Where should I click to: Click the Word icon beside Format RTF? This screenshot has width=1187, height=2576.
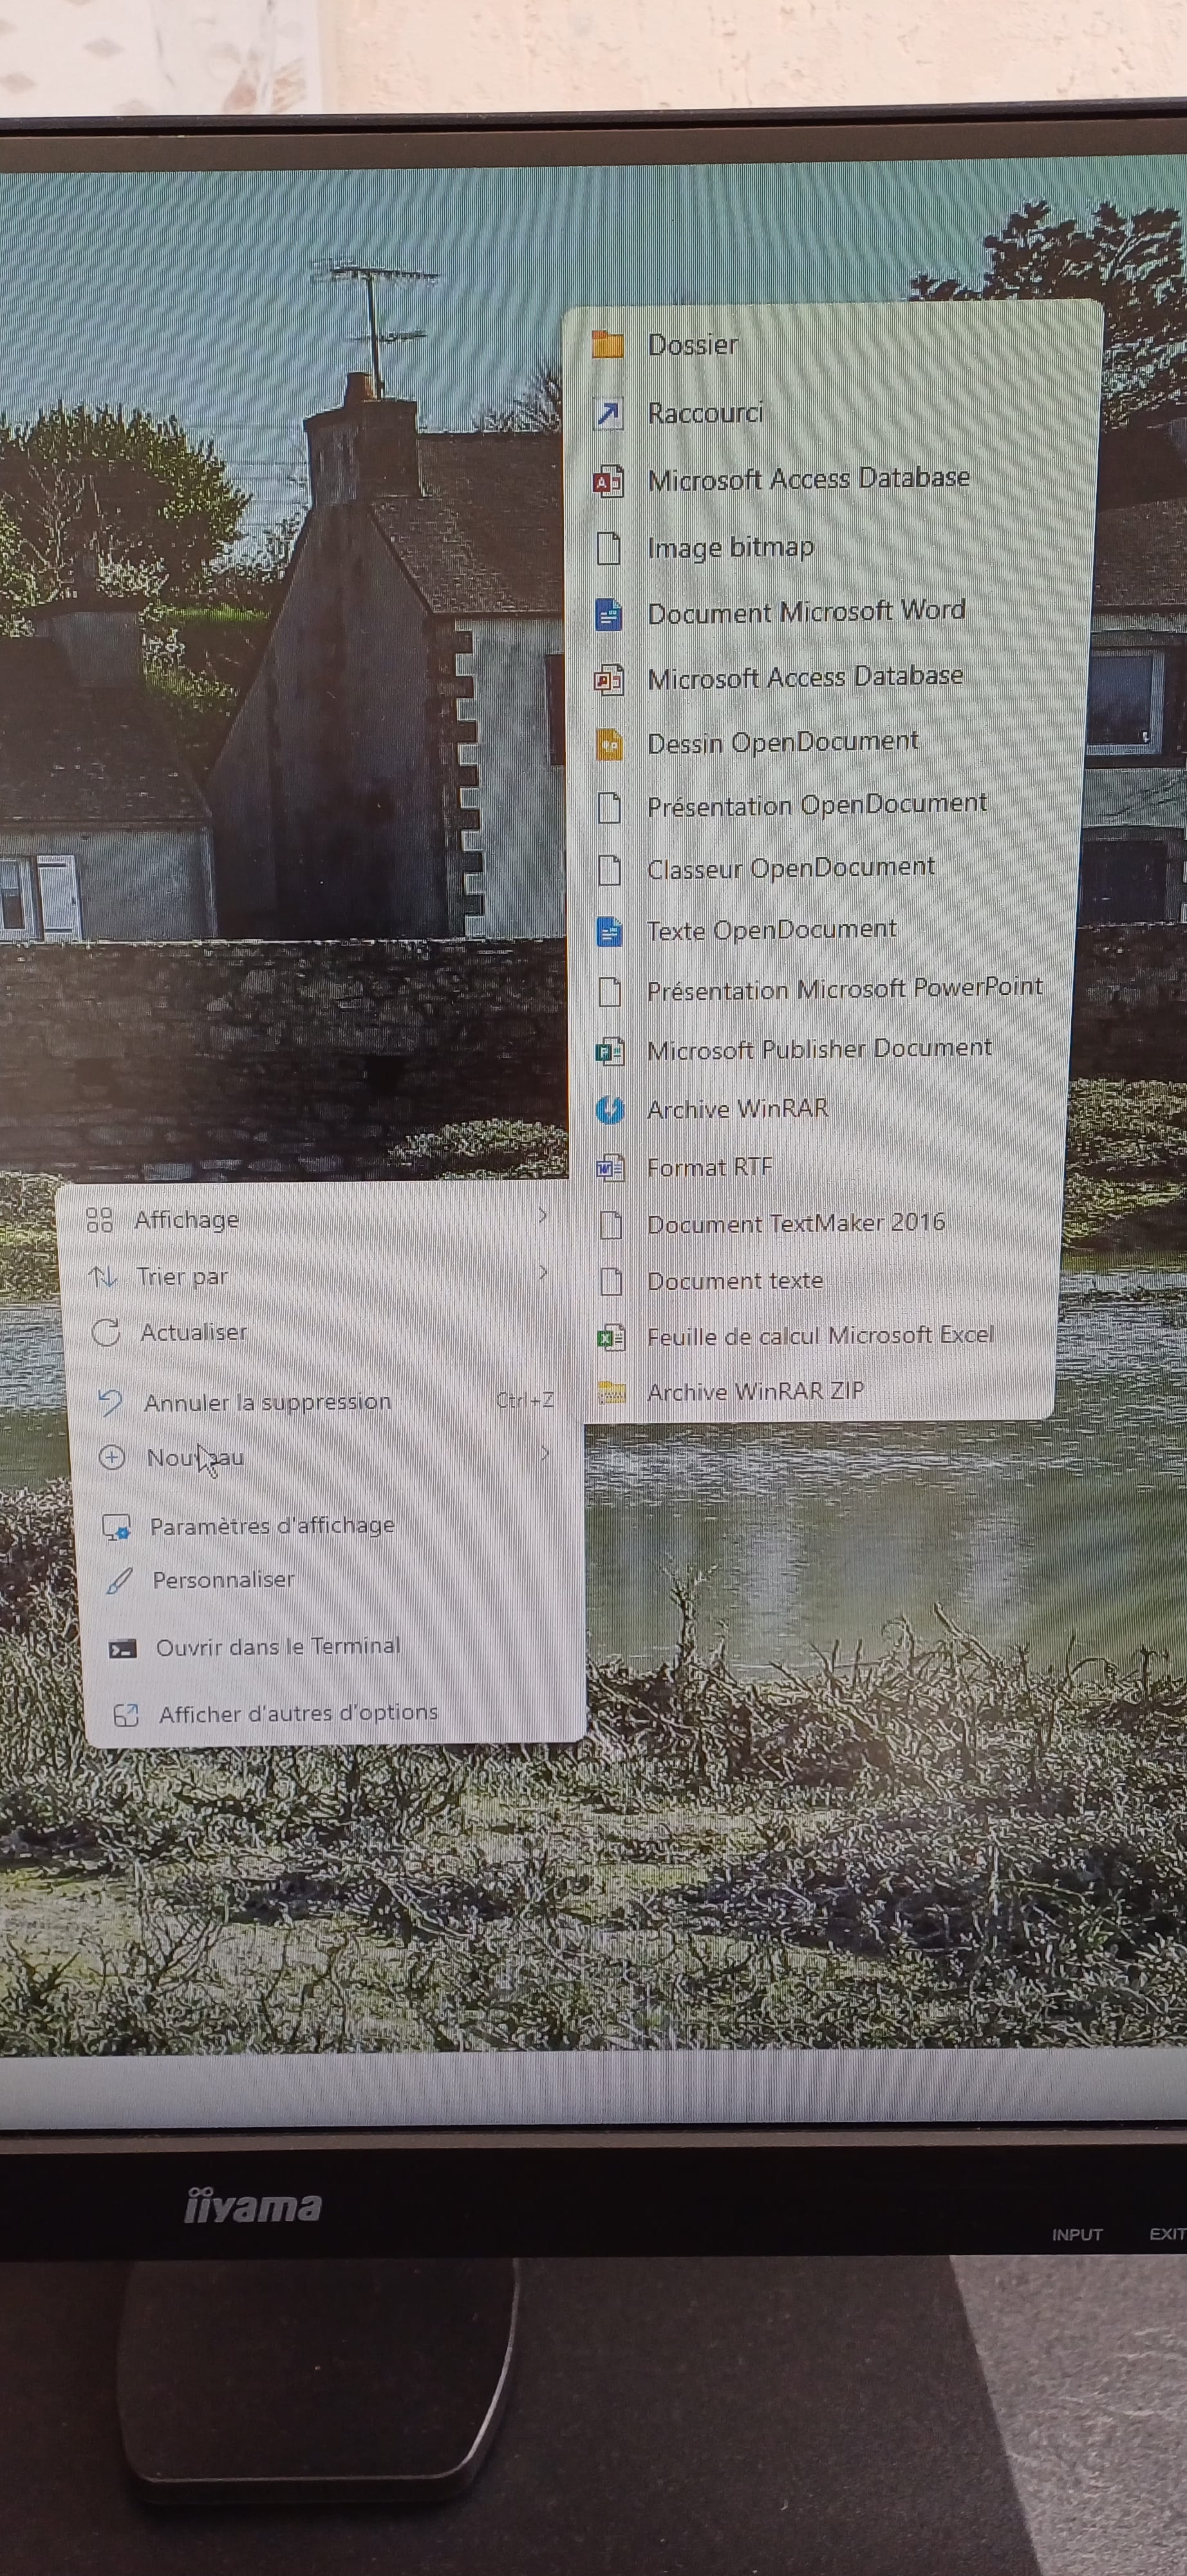point(610,1167)
